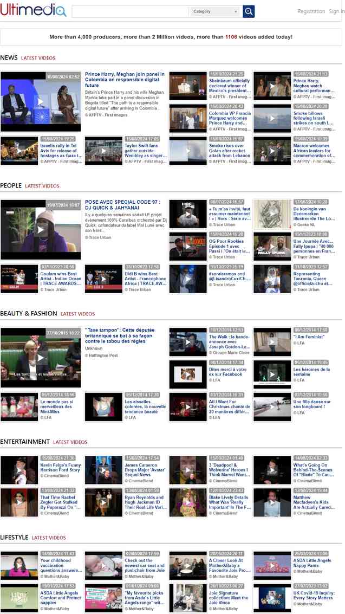Open Check out the newest car seat link
345x614 pixels.
point(146,565)
